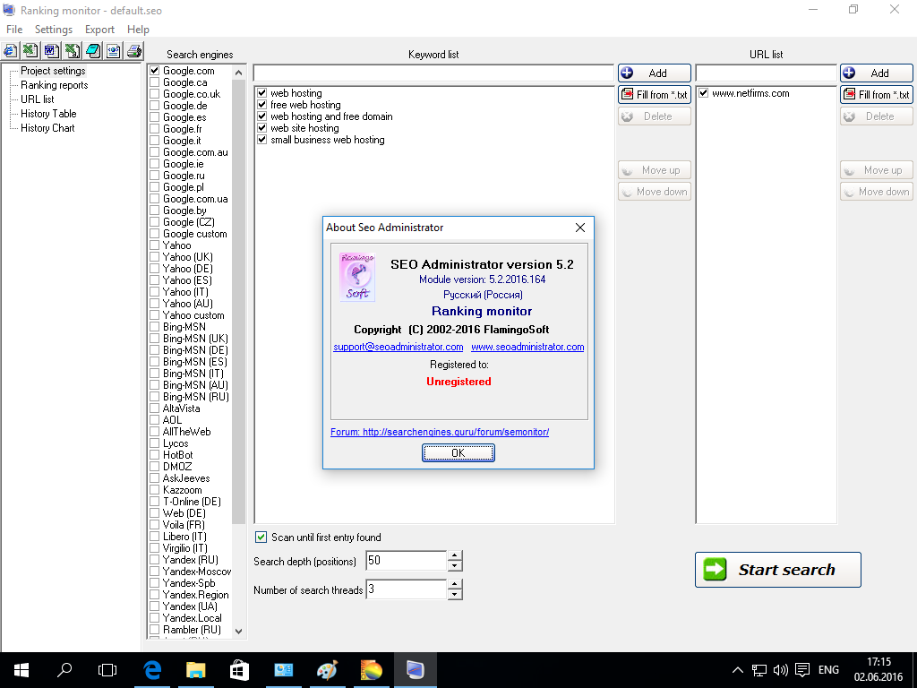Uncheck the www.netfirms.com URL
The height and width of the screenshot is (688, 917).
tap(704, 93)
